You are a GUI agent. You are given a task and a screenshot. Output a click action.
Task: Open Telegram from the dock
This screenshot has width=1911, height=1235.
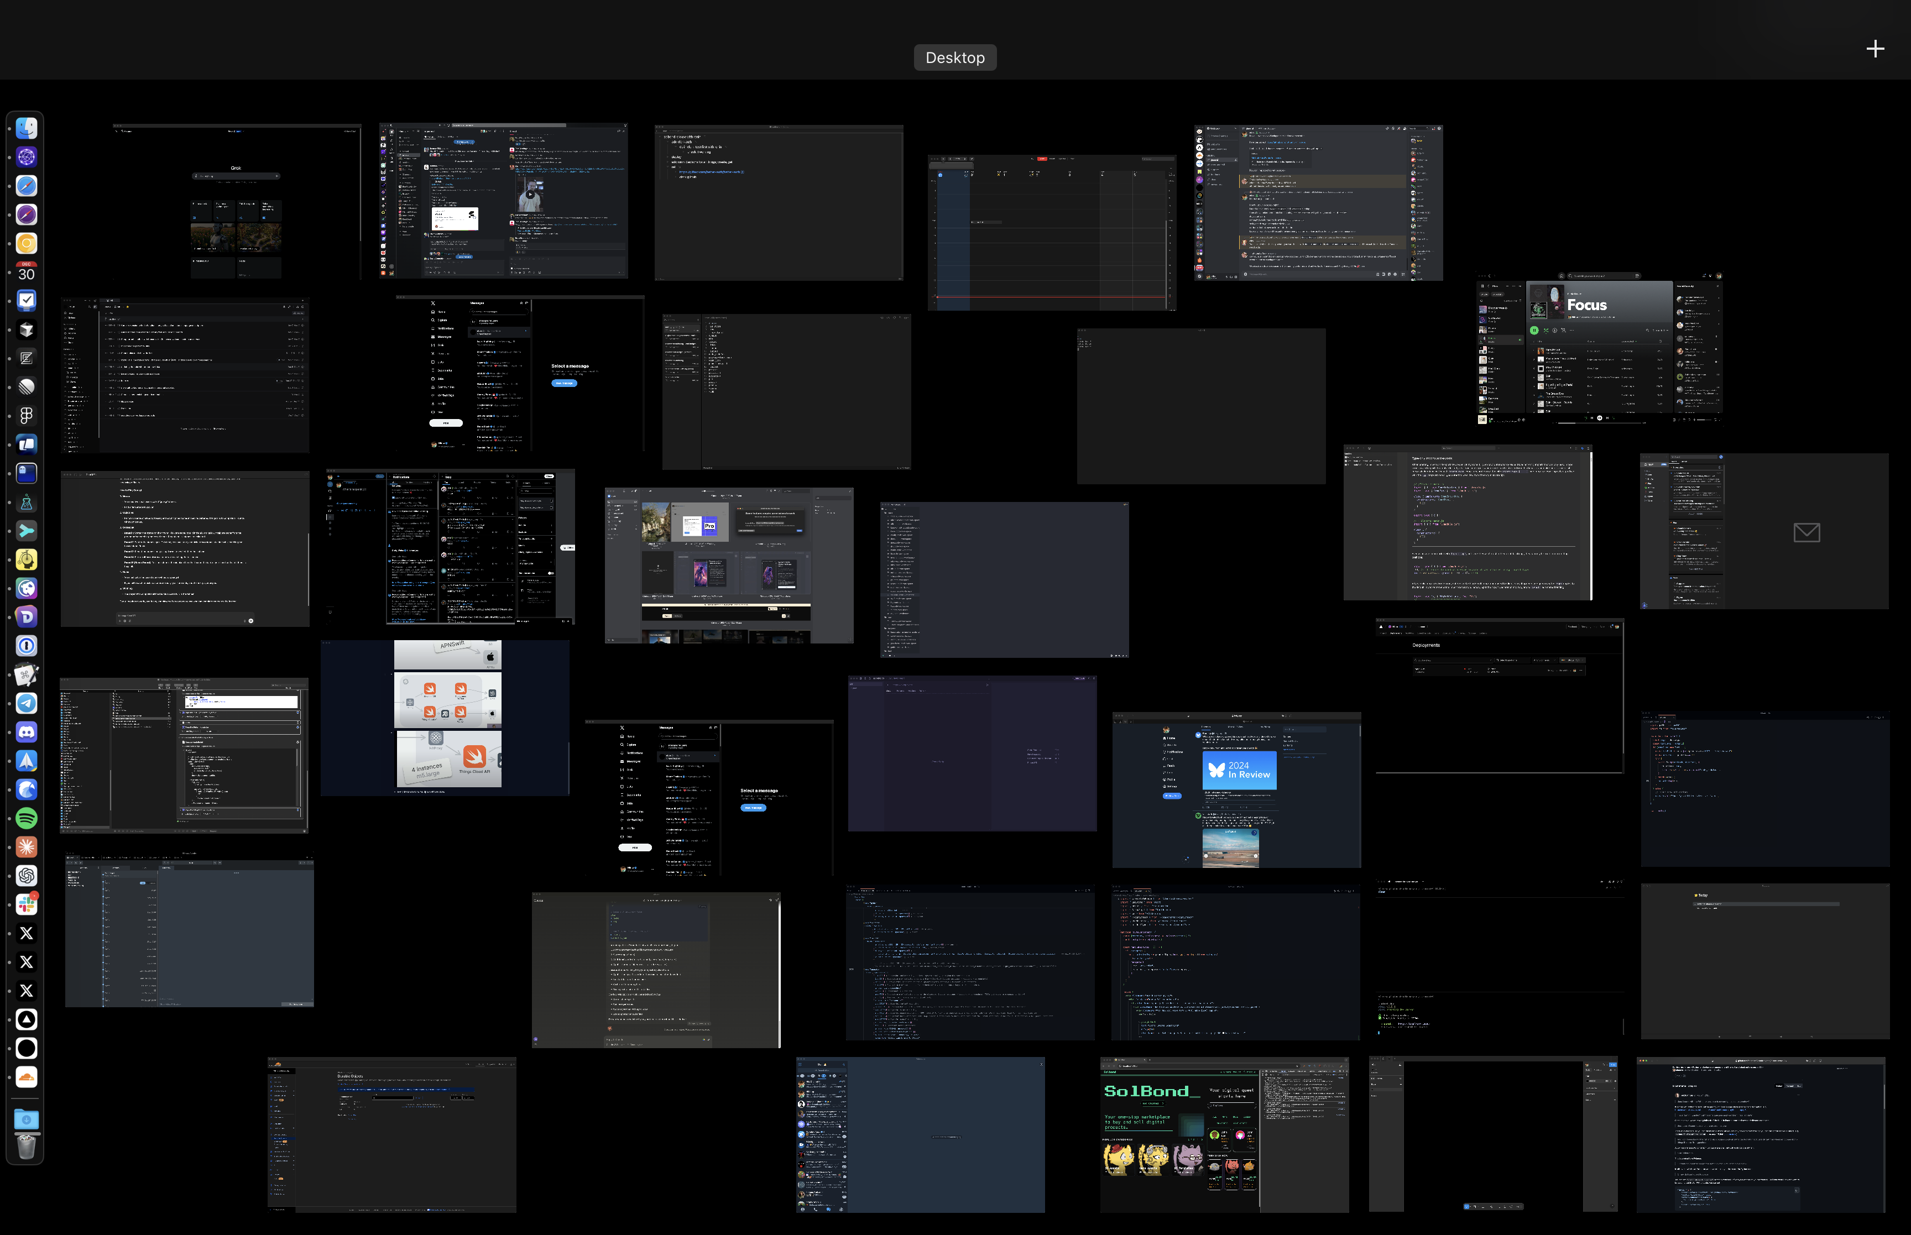(x=27, y=703)
